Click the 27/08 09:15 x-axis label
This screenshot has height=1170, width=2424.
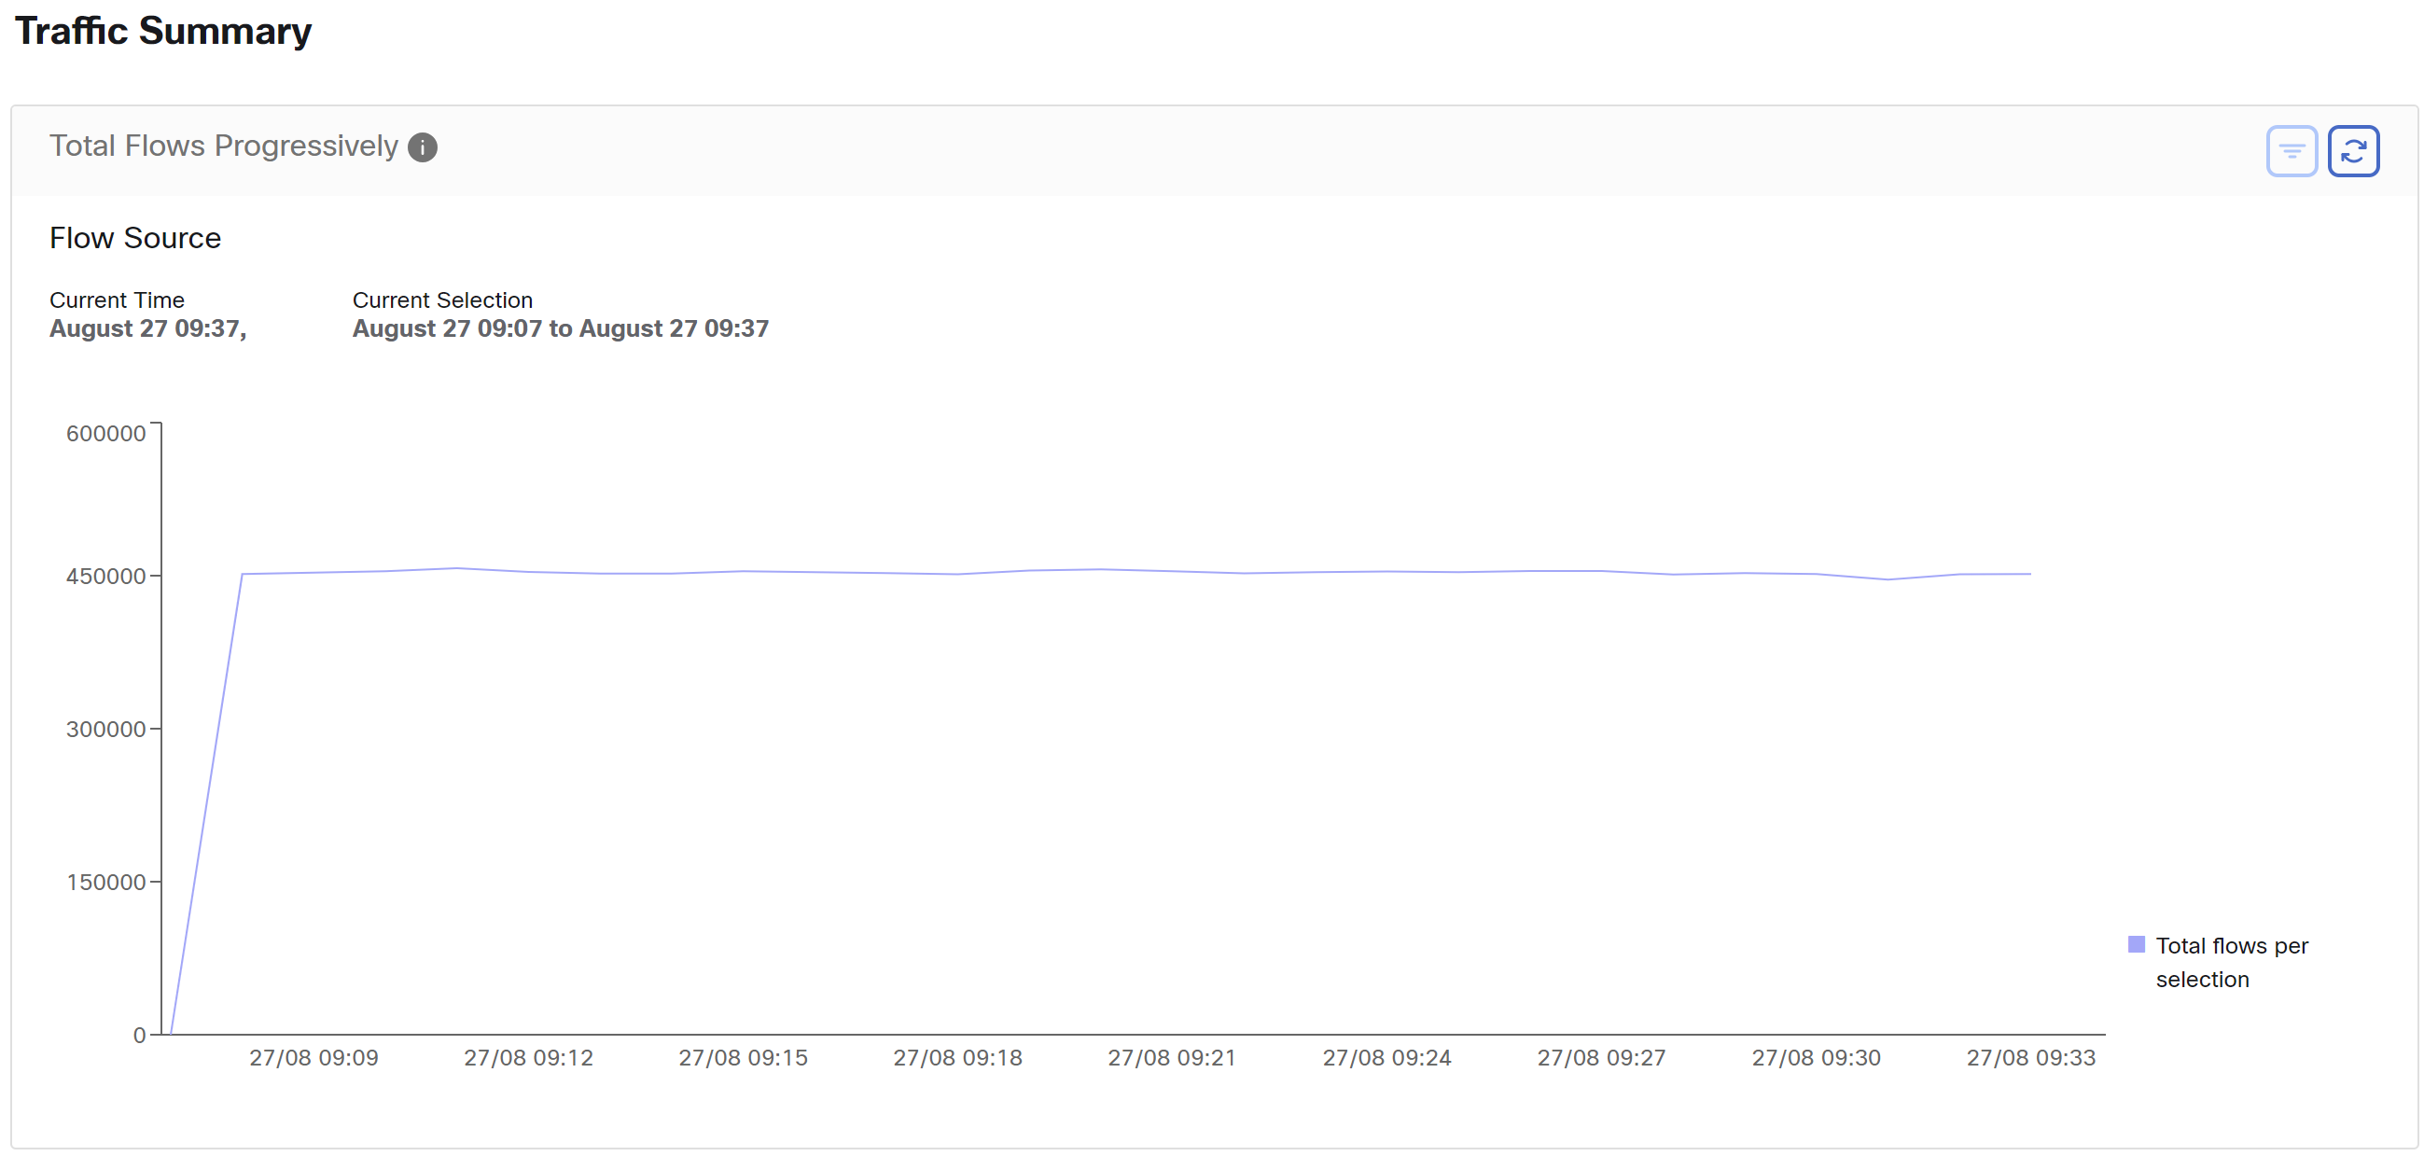click(744, 1058)
